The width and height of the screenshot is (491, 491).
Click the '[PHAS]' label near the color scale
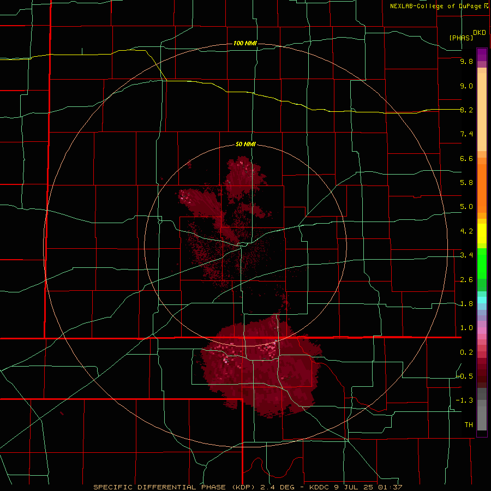461,38
